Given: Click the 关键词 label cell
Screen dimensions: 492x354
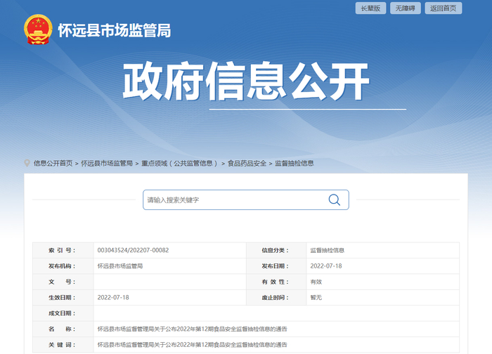Looking at the screenshot, I should [63, 345].
